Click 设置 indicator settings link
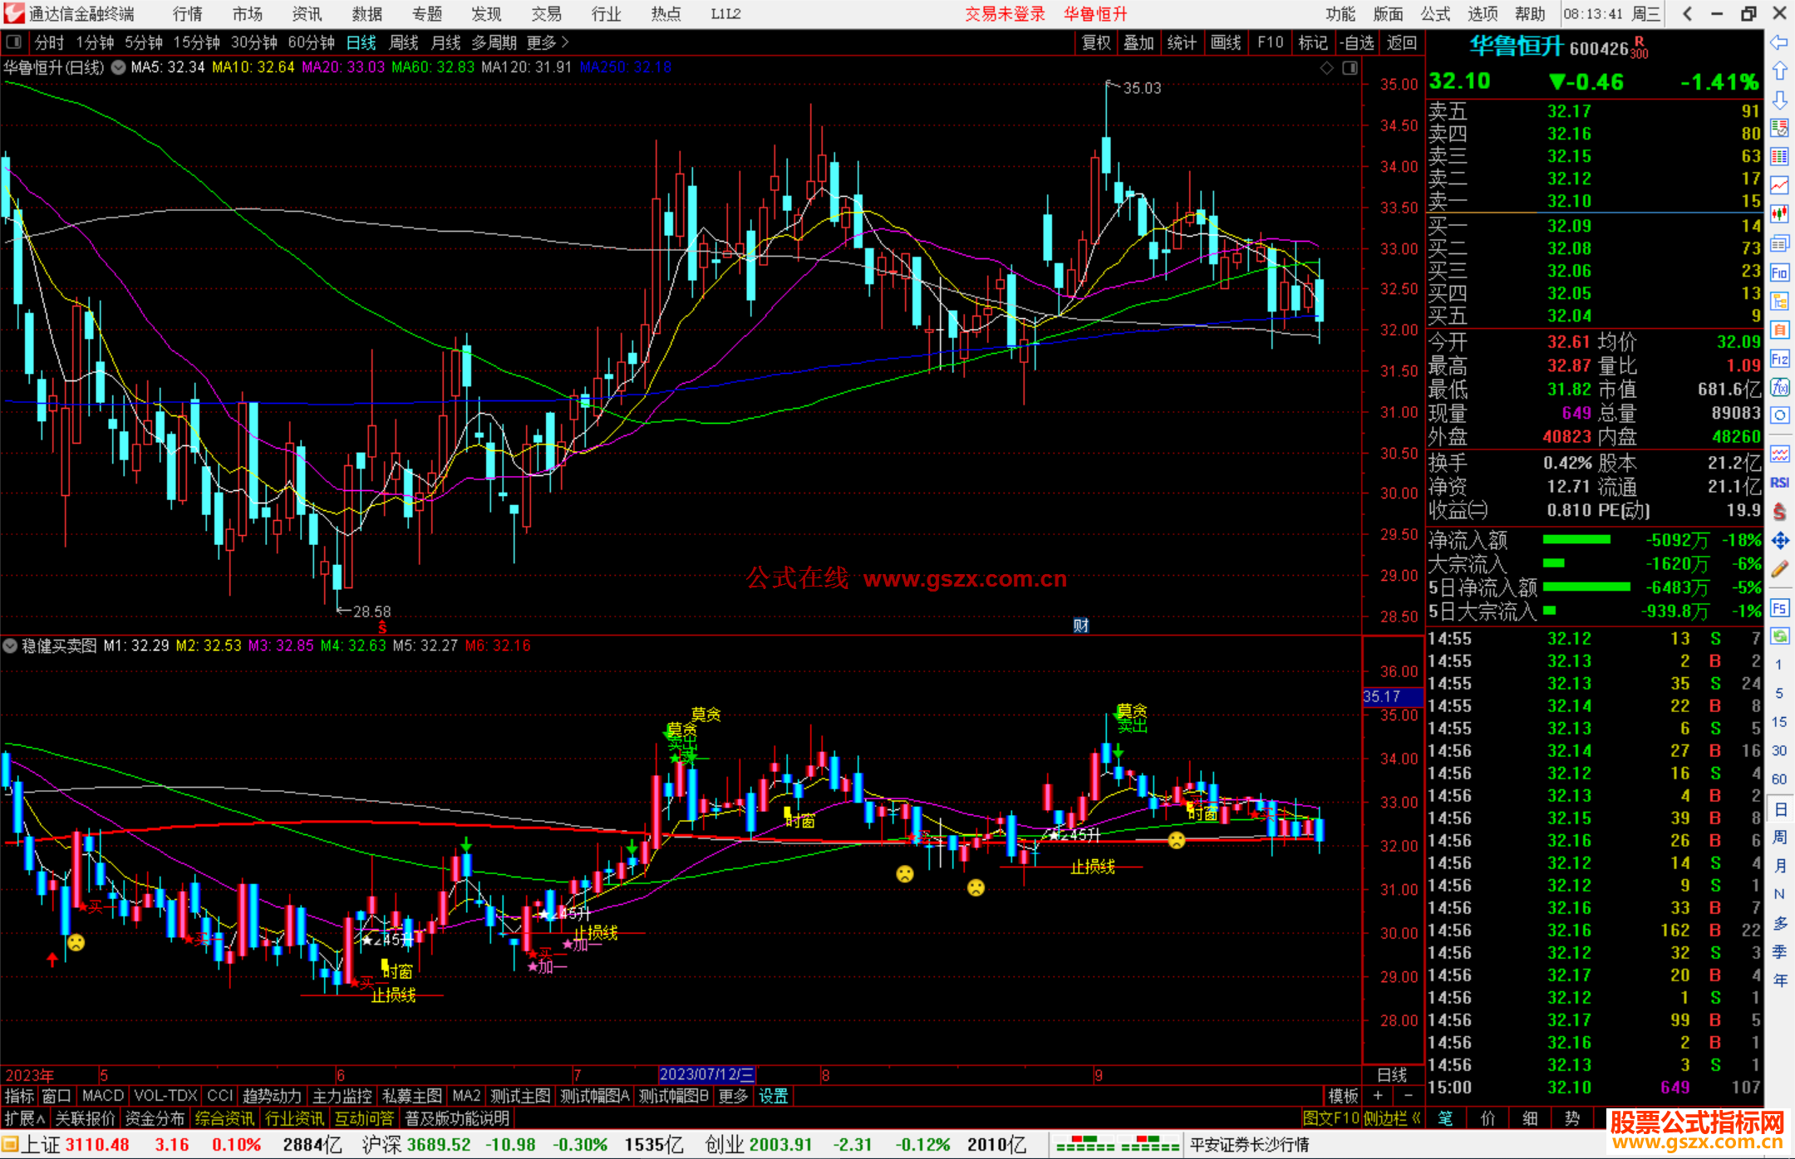1795x1159 pixels. point(773,1096)
